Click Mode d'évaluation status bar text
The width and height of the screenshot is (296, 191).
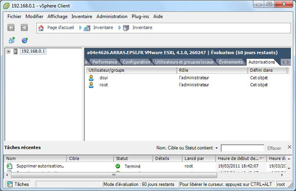(x=139, y=184)
